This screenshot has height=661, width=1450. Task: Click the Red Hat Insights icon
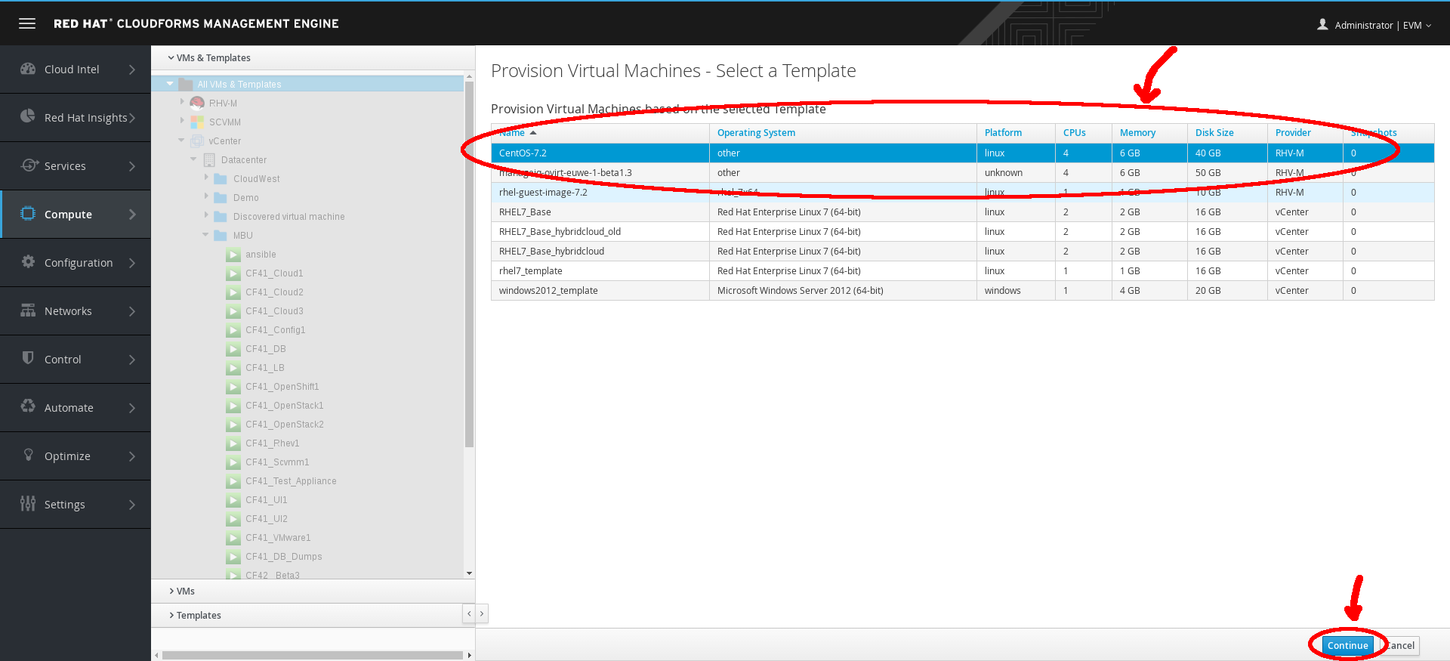(28, 116)
